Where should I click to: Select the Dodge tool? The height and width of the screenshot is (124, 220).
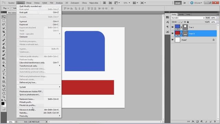pos(4,66)
